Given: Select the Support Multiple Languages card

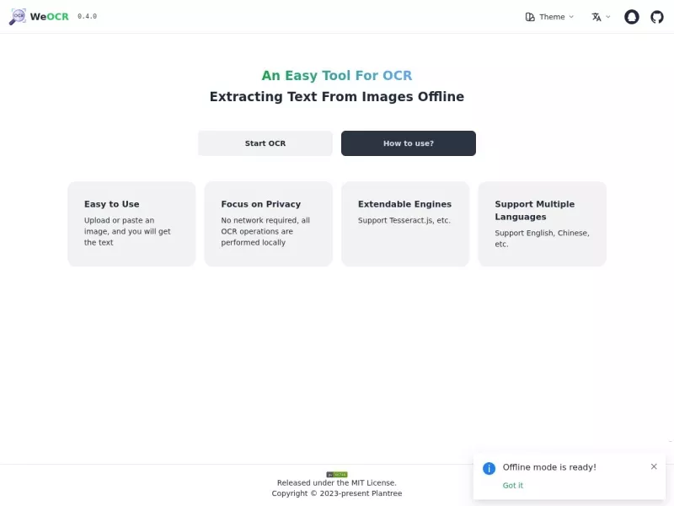Looking at the screenshot, I should coord(543,223).
